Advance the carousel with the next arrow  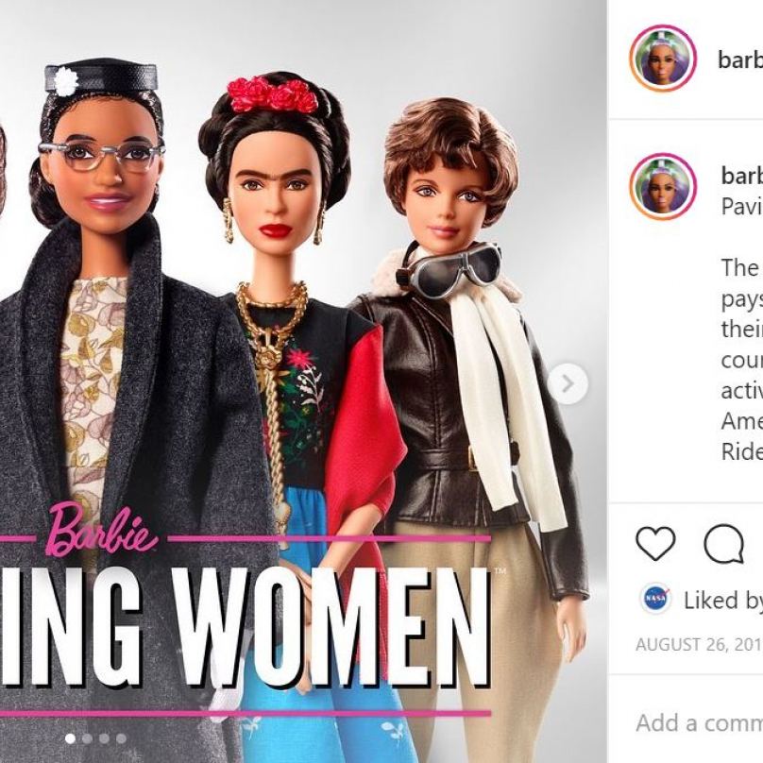(568, 384)
